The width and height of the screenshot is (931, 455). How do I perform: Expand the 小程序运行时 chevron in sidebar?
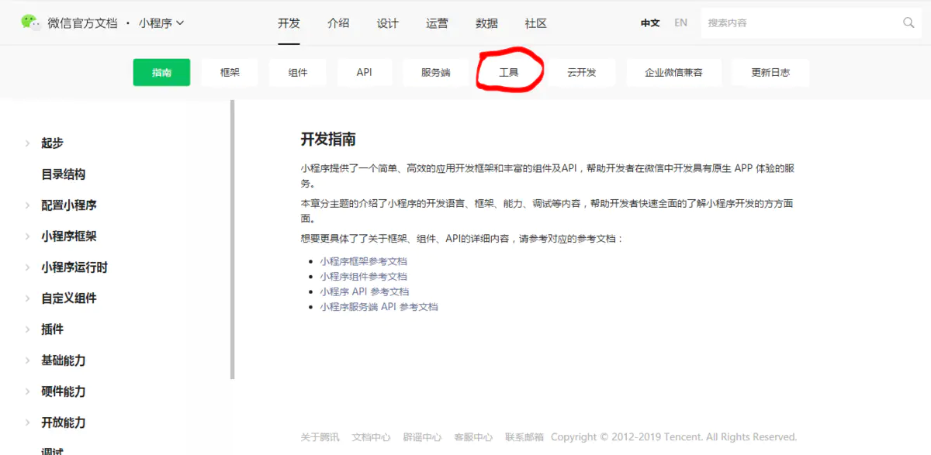point(27,267)
